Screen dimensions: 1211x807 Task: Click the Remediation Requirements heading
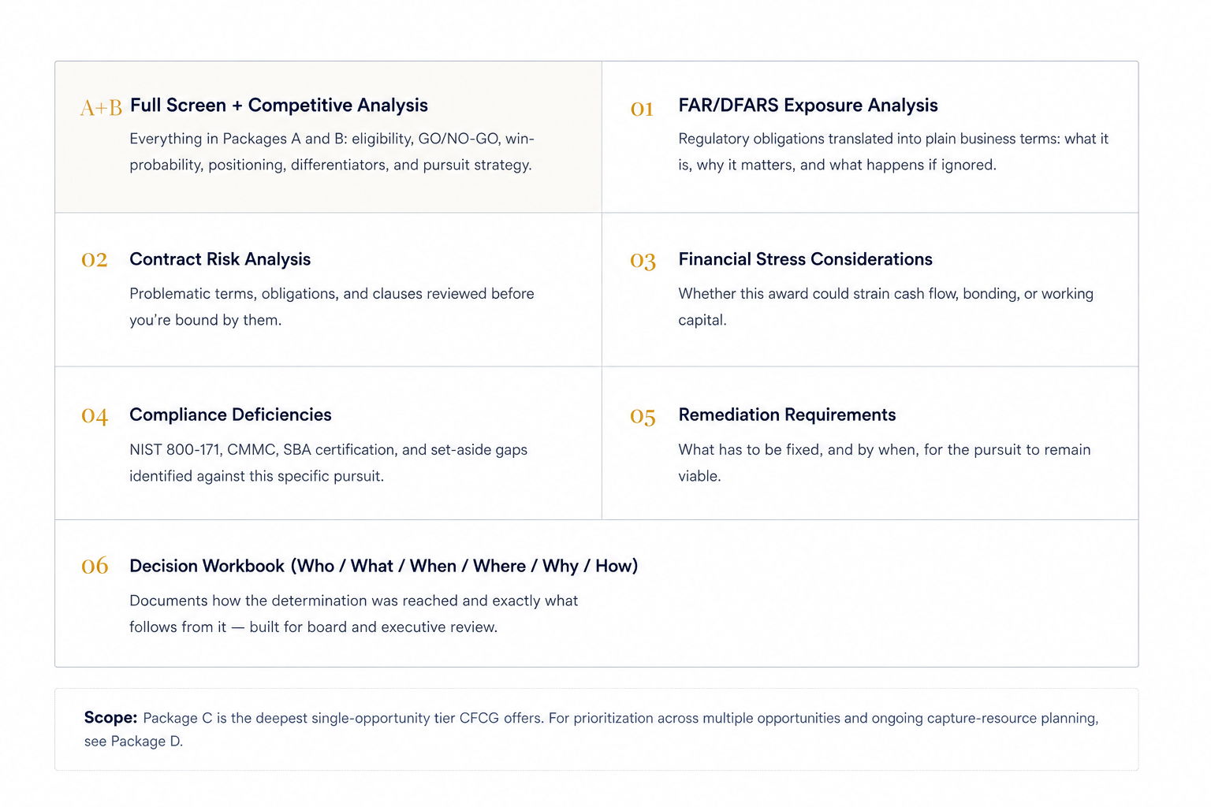pos(787,415)
